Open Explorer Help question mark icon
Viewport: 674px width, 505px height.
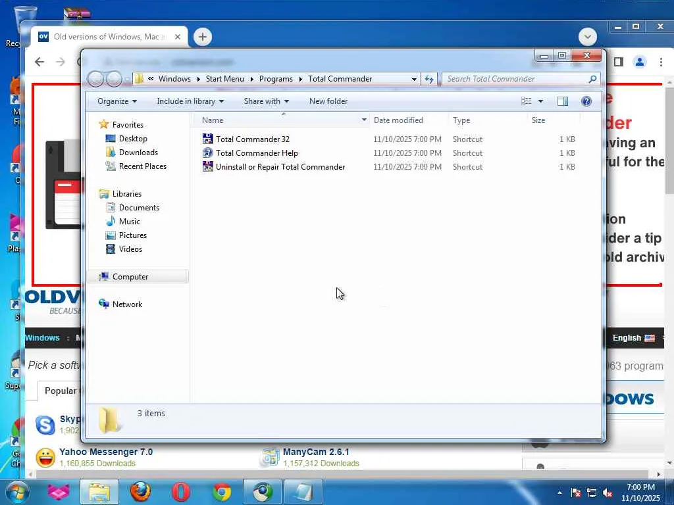586,101
